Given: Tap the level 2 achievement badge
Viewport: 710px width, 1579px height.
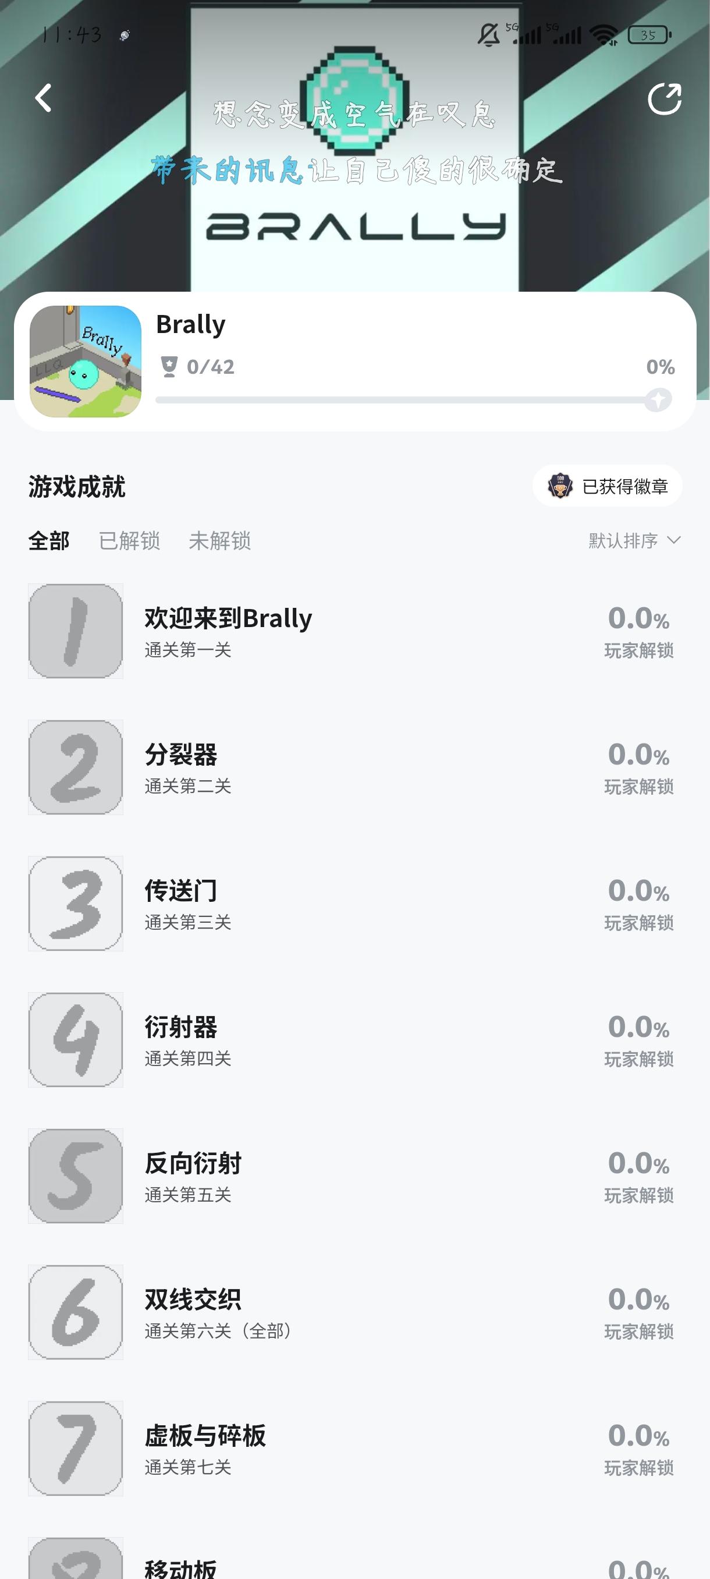Looking at the screenshot, I should [x=76, y=767].
